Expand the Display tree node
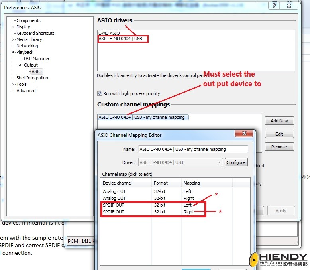The height and width of the screenshot is (270, 310). [x=13, y=27]
